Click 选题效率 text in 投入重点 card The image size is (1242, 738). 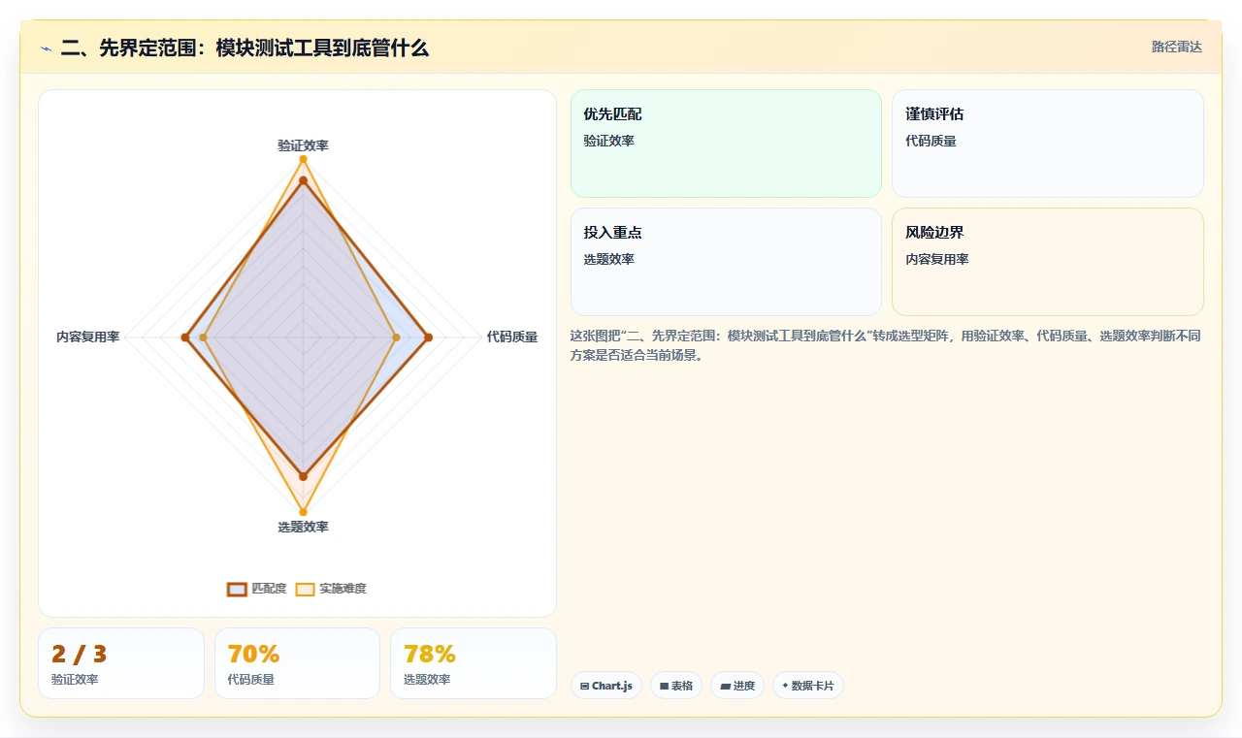[609, 259]
